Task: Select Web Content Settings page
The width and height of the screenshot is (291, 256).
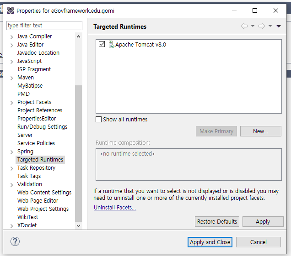Action: (44, 193)
